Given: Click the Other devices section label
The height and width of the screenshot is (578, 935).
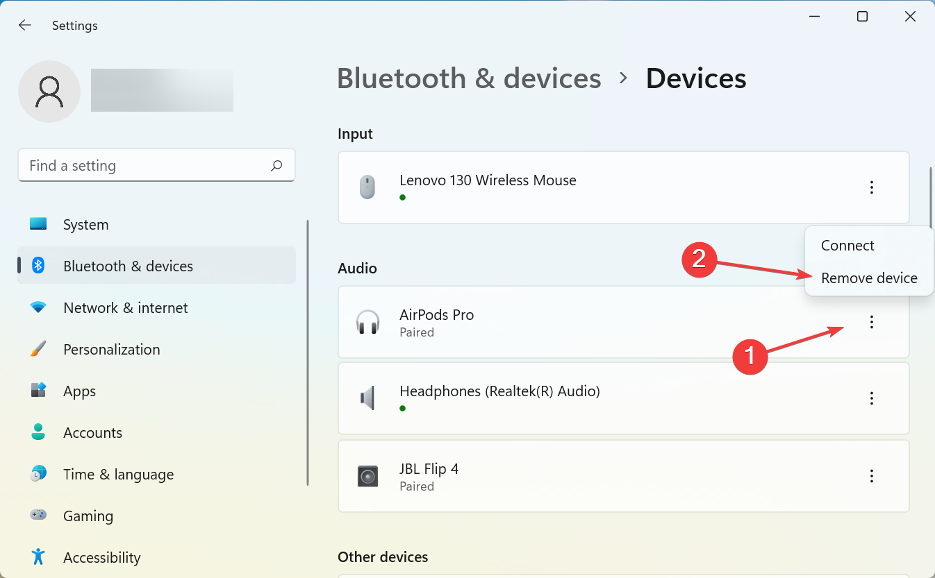Looking at the screenshot, I should click(383, 557).
